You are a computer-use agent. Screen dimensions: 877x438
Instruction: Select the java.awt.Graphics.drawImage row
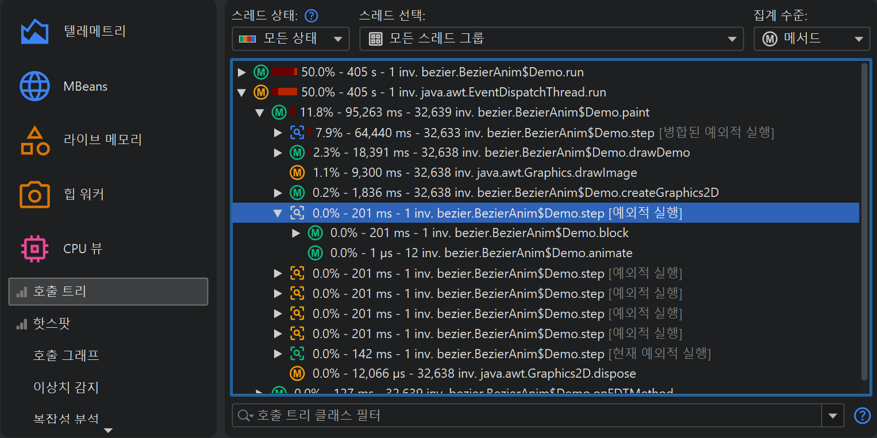(474, 173)
